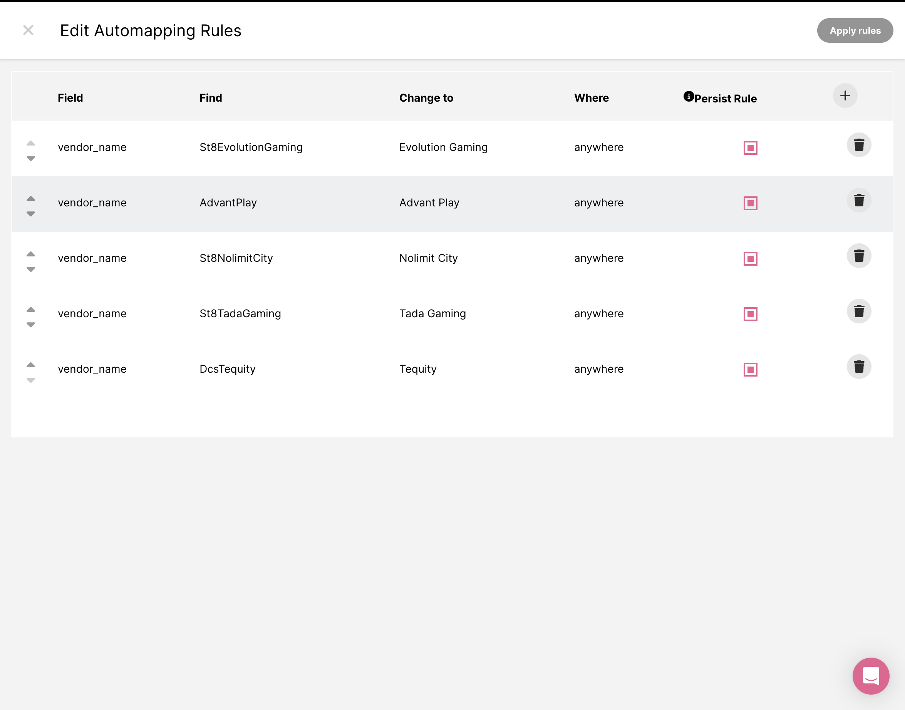The width and height of the screenshot is (905, 710).
Task: Delete the St8TadaGaming rule row
Action: pos(858,311)
